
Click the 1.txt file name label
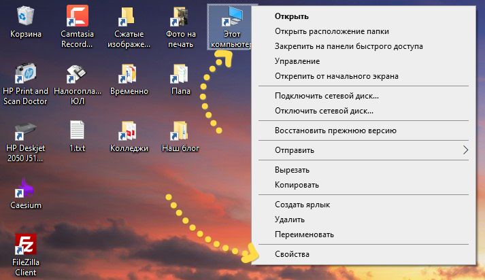click(77, 148)
